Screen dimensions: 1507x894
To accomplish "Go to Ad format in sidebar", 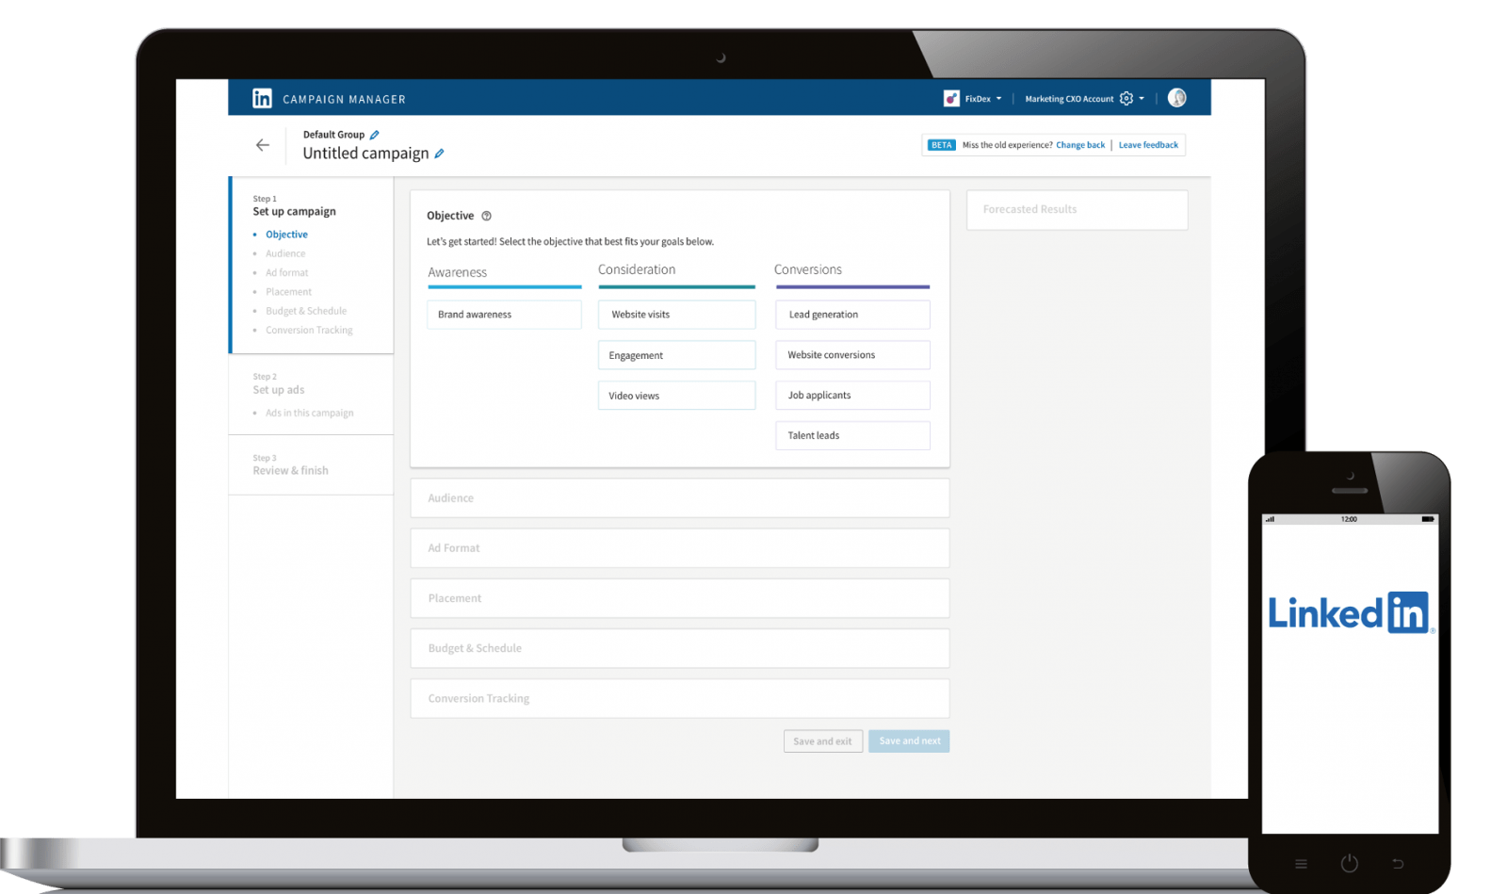I will 286,273.
